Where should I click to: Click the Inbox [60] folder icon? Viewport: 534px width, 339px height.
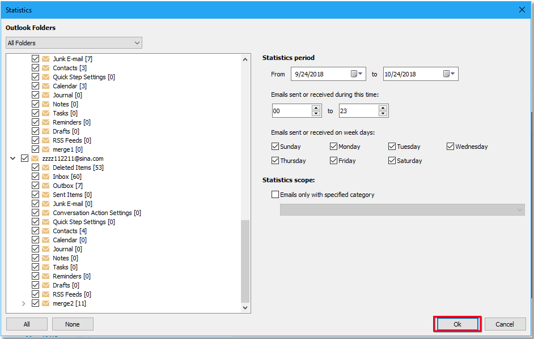click(46, 176)
